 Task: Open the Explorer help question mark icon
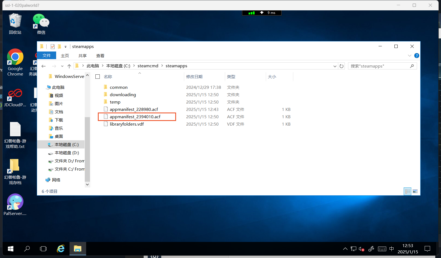[x=416, y=56]
